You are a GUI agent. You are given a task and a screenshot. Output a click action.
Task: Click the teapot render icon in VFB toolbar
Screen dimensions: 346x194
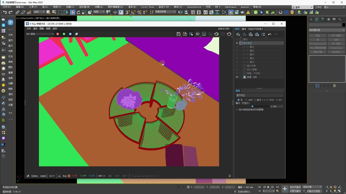coord(229,34)
